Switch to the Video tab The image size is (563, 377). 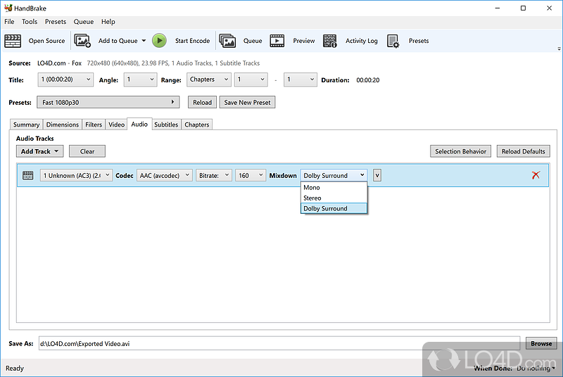coord(116,124)
